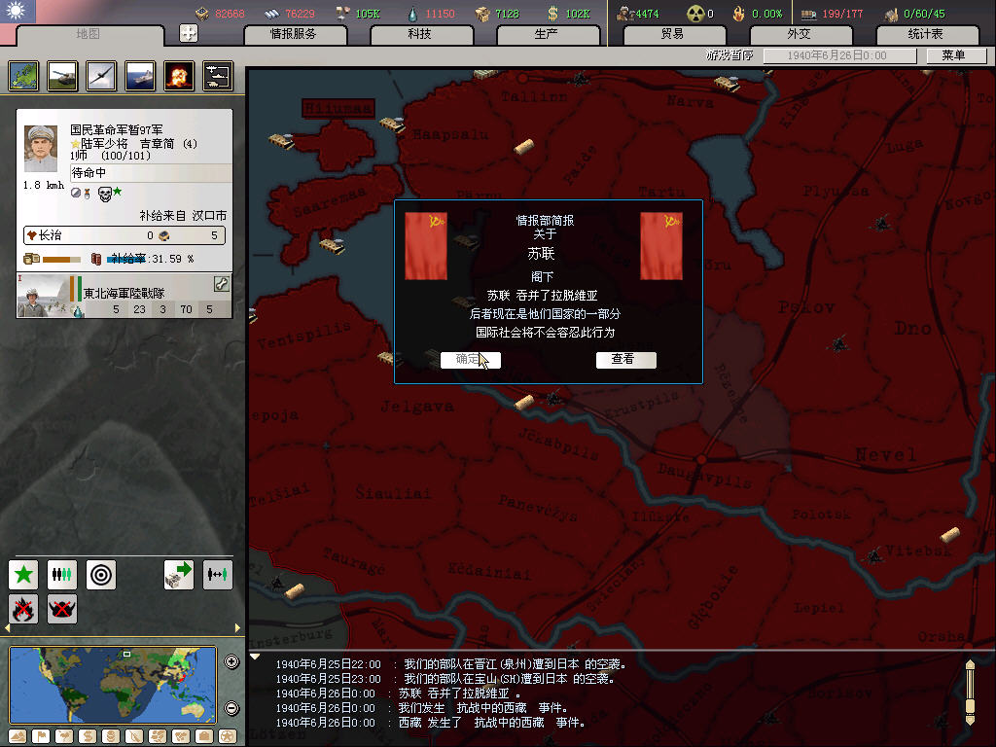This screenshot has width=996, height=747.
Task: Select the area world map mode
Action: tap(181, 736)
